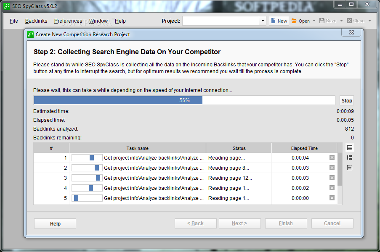Expand the Open button dropdown arrow
The width and height of the screenshot is (380, 252).
(314, 21)
